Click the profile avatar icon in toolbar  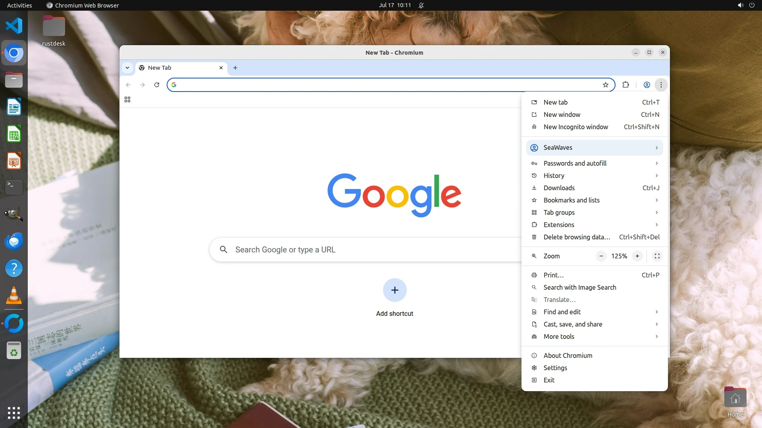pos(647,85)
